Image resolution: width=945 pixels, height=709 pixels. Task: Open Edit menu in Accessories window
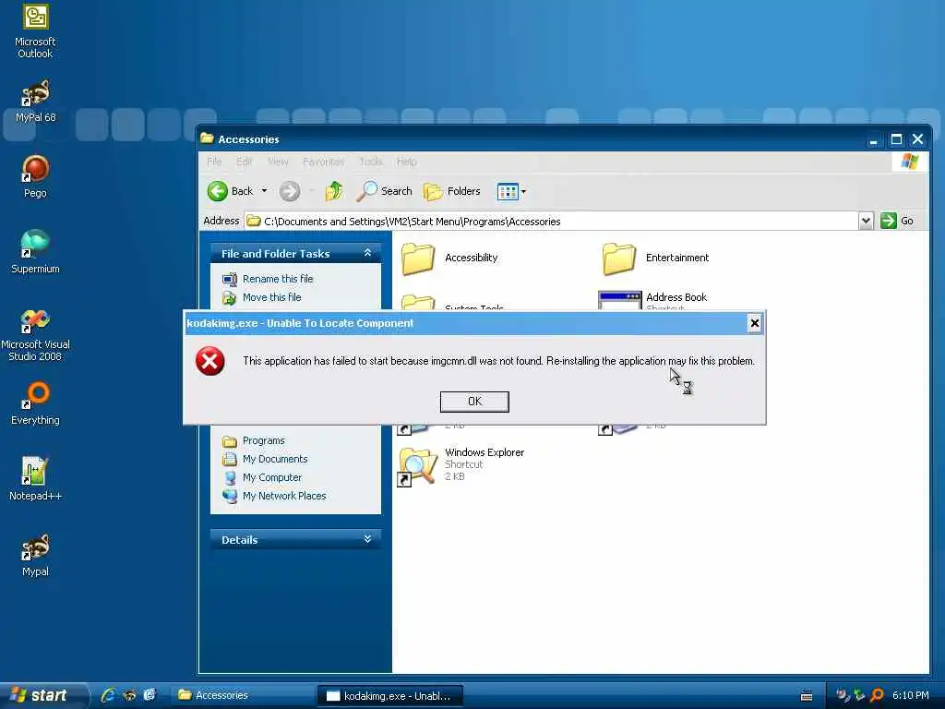tap(244, 162)
